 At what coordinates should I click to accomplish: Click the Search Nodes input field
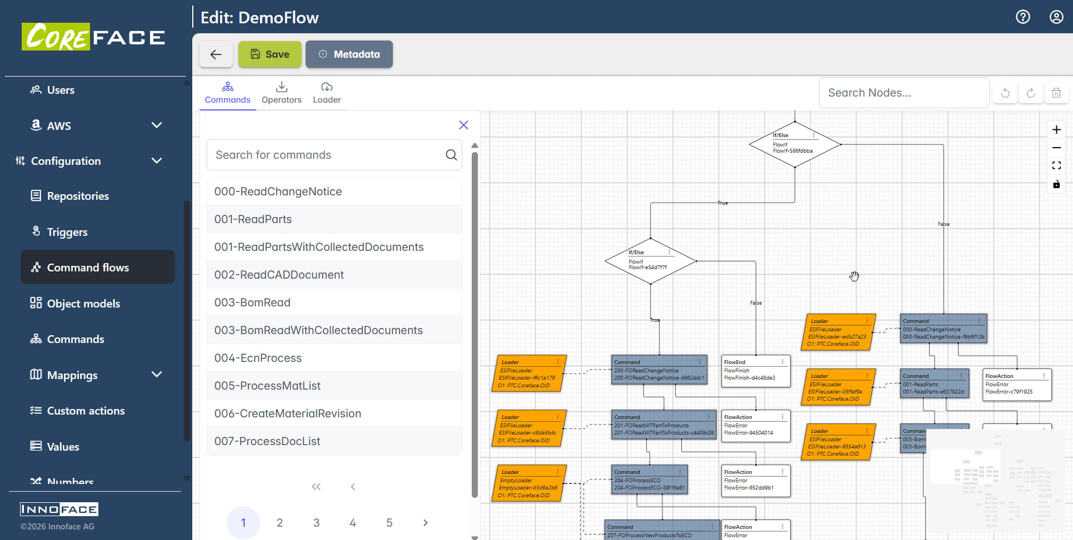pos(904,93)
